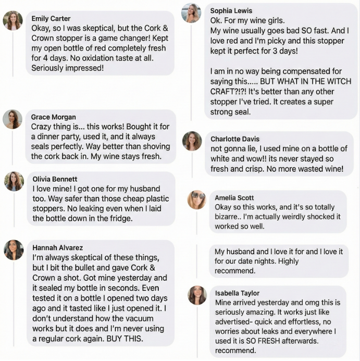Click Emily Carter's profile avatar
The image size is (360, 361).
click(x=13, y=20)
